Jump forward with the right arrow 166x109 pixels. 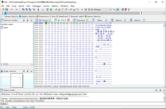[17, 9]
